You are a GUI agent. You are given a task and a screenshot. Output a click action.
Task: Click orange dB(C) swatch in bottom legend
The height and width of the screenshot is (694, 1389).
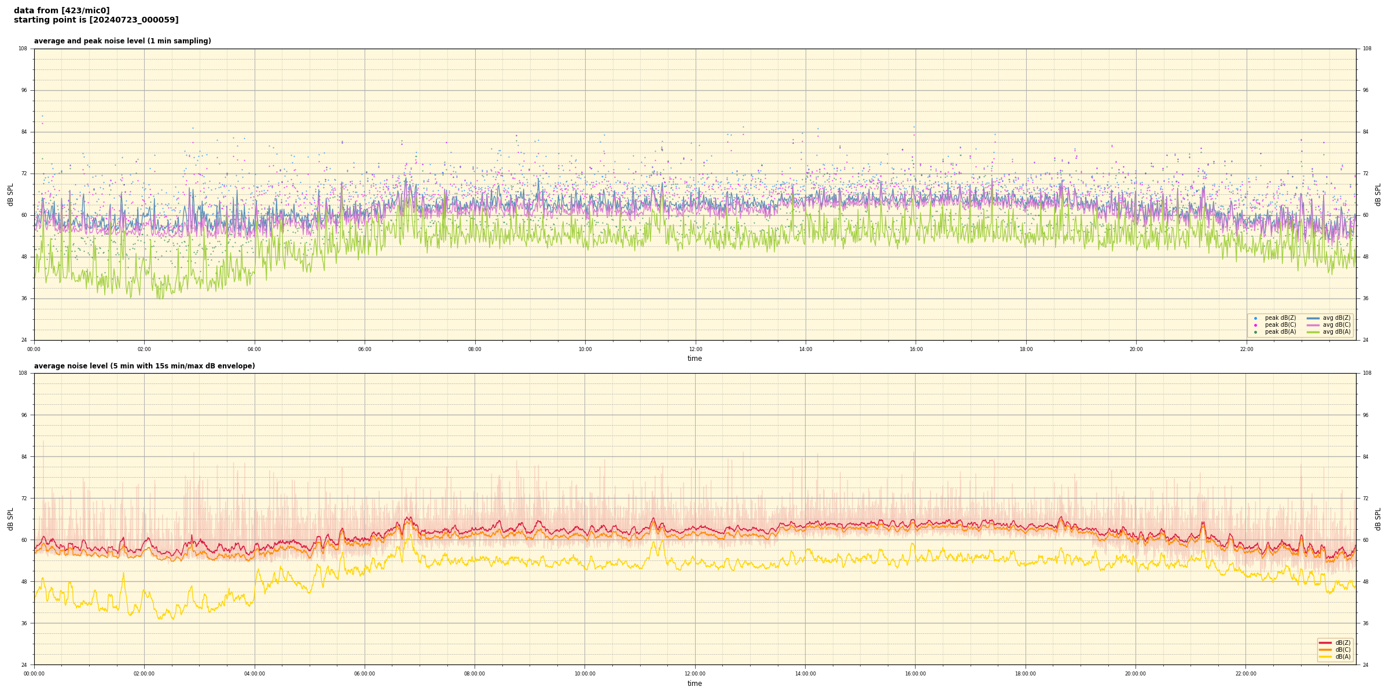tap(1325, 649)
